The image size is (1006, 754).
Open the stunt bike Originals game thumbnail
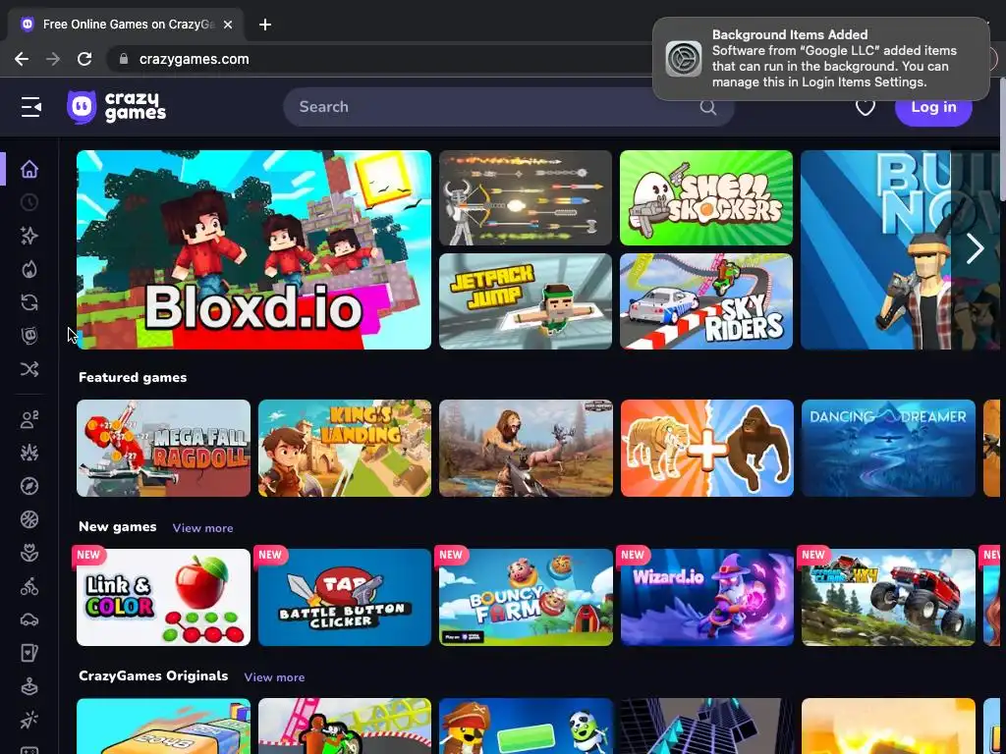pos(345,727)
